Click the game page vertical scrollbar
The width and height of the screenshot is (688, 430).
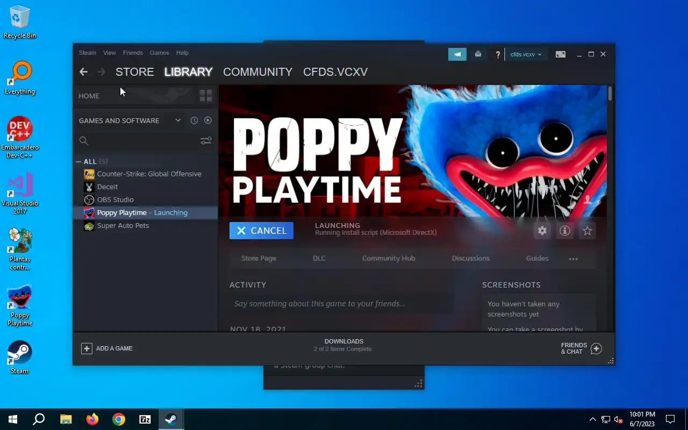tap(610, 94)
